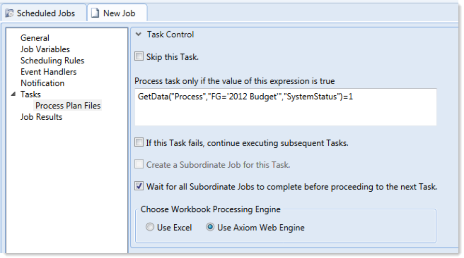
Task: Select the Use Axiom Web Engine option
Action: coord(210,227)
